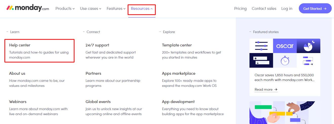Go to the Partners page
Viewport: 334px width, 124px height.
click(x=93, y=73)
